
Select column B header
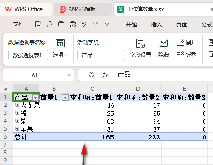click(x=54, y=88)
